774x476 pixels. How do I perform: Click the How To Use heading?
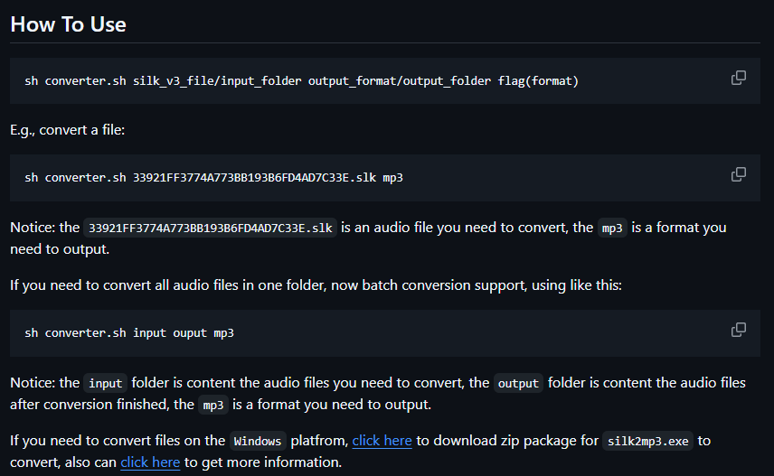pos(68,24)
